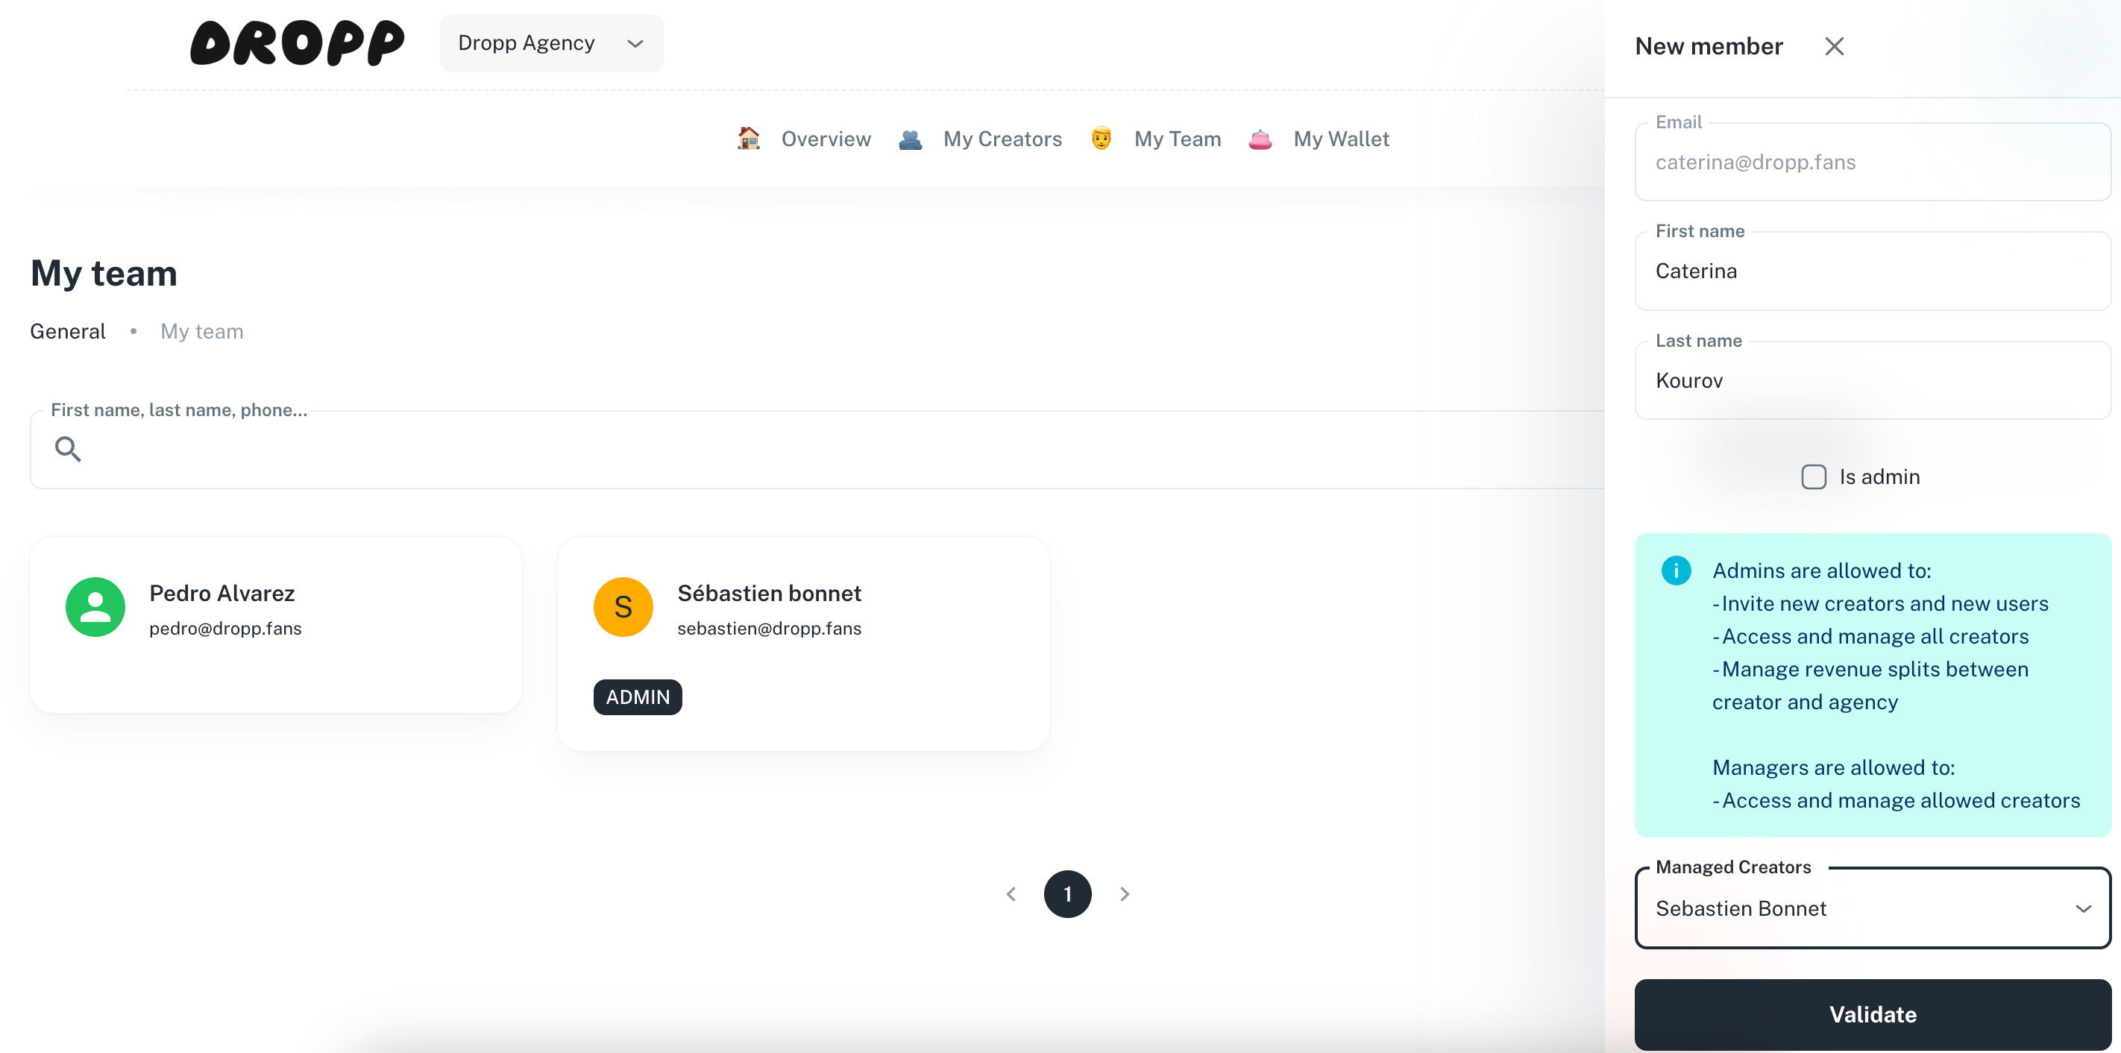
Task: Click the pedro@dropp.fans email text
Action: pyautogui.click(x=226, y=628)
